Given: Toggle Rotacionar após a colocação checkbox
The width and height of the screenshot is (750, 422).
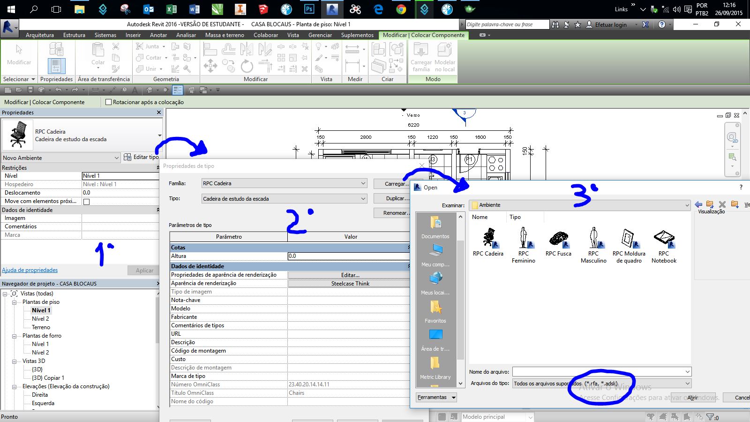Looking at the screenshot, I should 109,102.
